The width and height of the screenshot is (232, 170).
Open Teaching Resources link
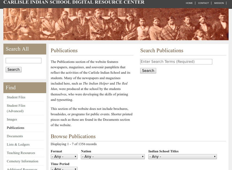click(x=21, y=153)
